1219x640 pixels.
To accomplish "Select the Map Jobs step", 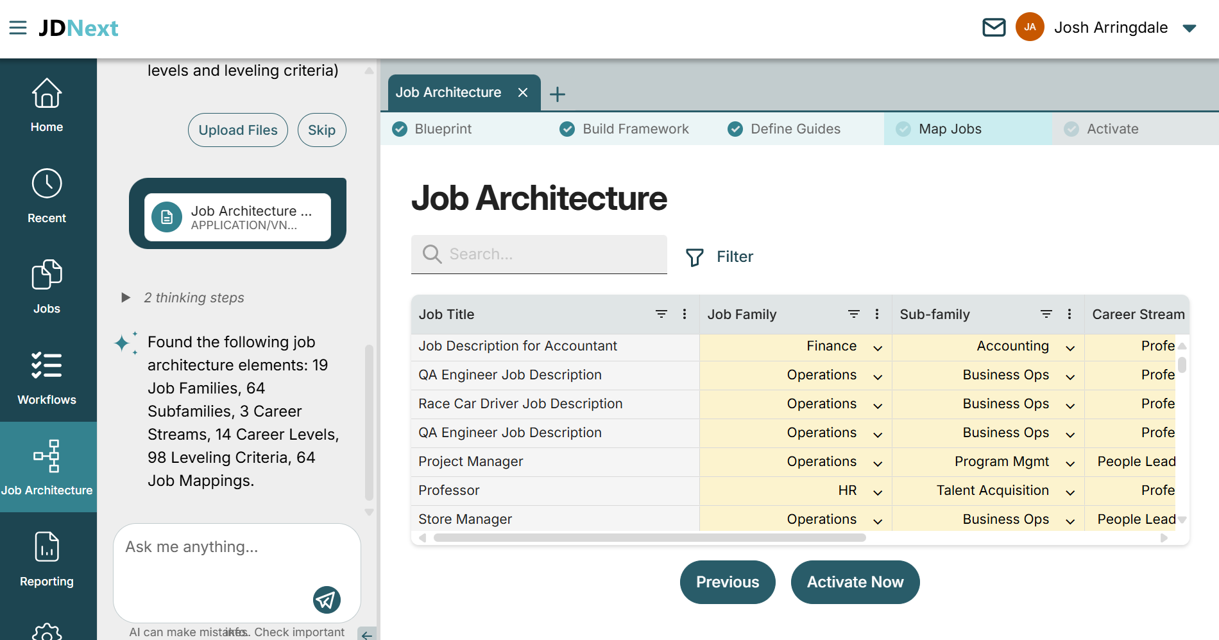I will 950,128.
